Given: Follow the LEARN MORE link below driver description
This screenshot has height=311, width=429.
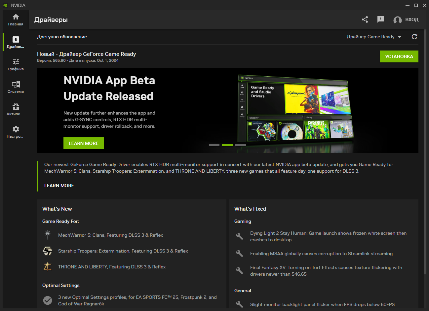Looking at the screenshot, I should click(x=59, y=186).
